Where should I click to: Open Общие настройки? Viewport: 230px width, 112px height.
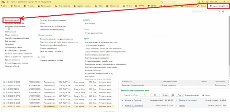point(11,35)
